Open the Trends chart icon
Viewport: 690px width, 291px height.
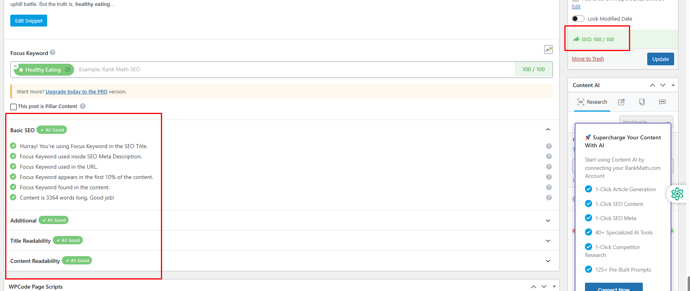(x=548, y=49)
